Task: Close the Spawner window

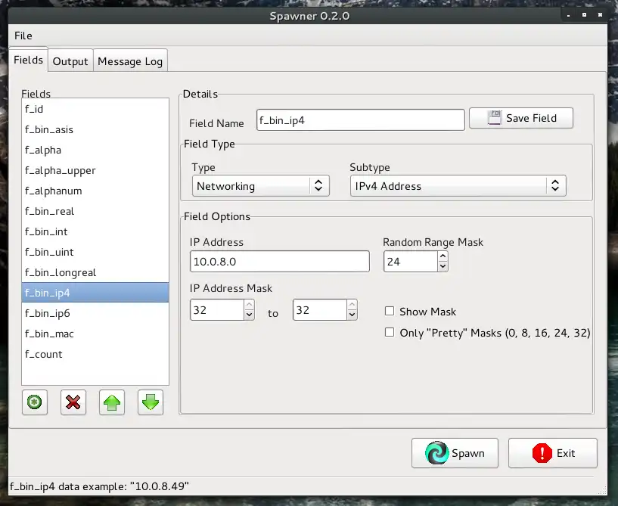Action: click(x=600, y=15)
